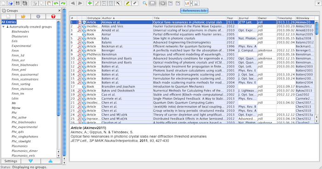Viewport: 322px width, 169px height.
Task: Click the side pane blue scrollbar thumb
Action: point(64,82)
